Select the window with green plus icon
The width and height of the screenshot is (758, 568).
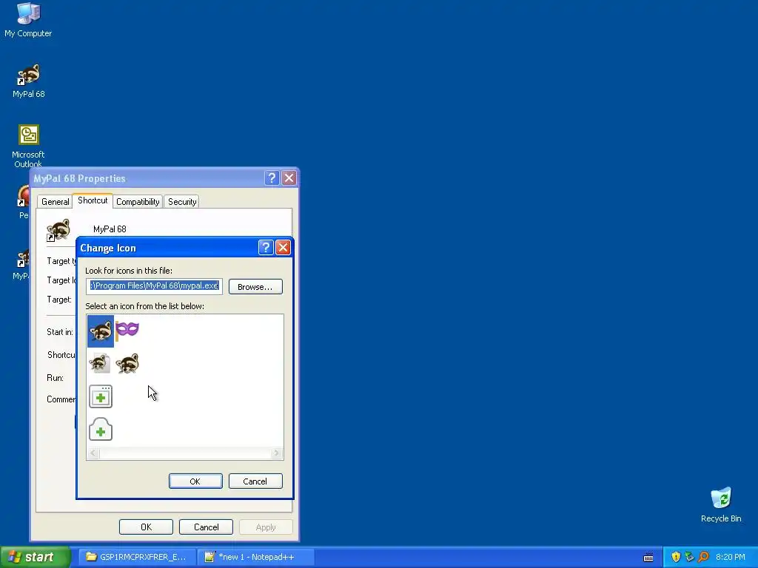click(101, 396)
